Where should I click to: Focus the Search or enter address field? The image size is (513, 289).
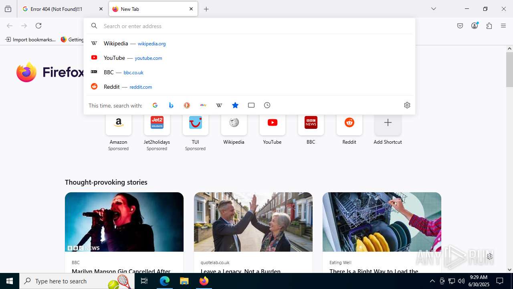(249, 26)
